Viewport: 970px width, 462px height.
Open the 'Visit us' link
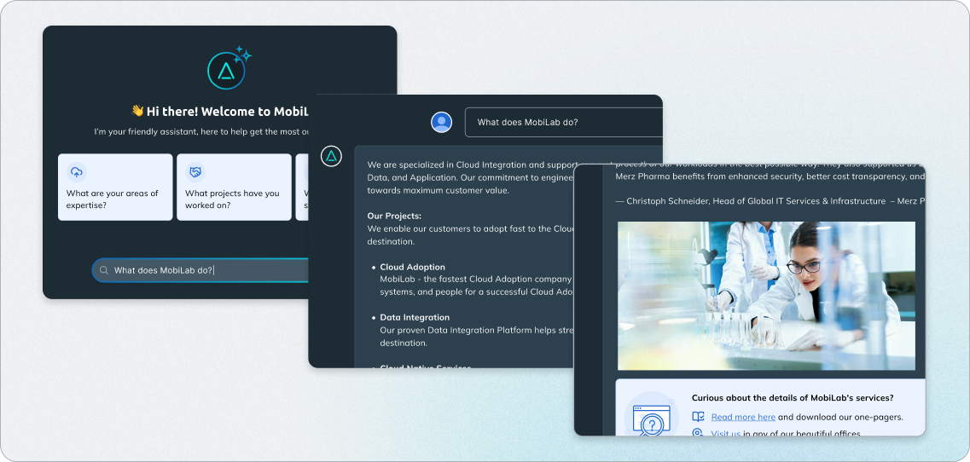click(726, 433)
